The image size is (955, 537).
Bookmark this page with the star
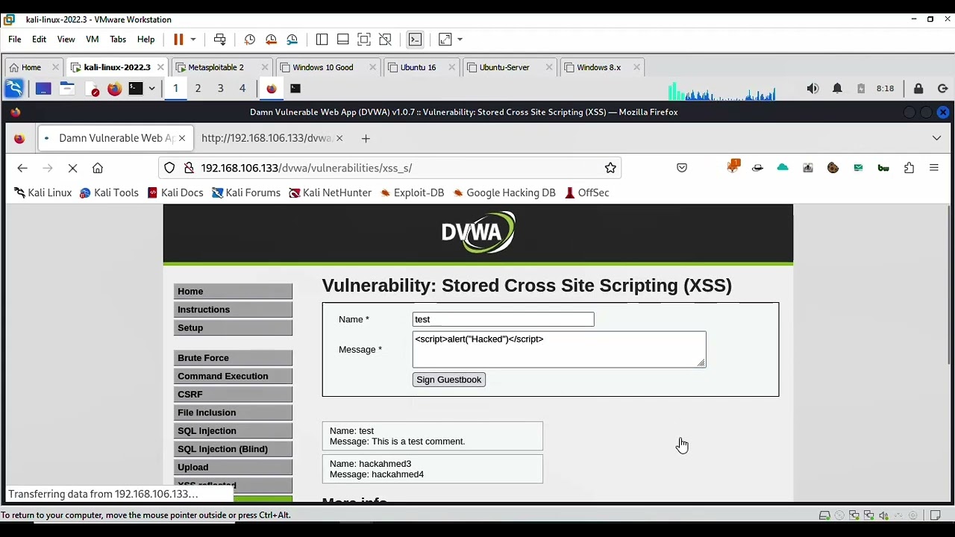tap(610, 168)
